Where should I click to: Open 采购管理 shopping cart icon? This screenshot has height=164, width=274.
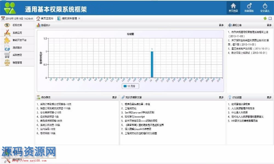pyautogui.click(x=7, y=55)
